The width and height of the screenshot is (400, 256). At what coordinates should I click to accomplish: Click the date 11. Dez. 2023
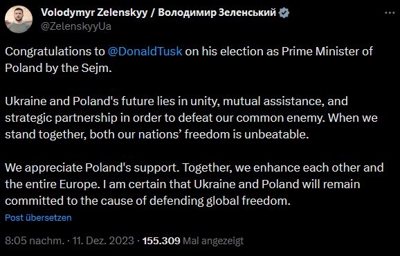click(103, 241)
